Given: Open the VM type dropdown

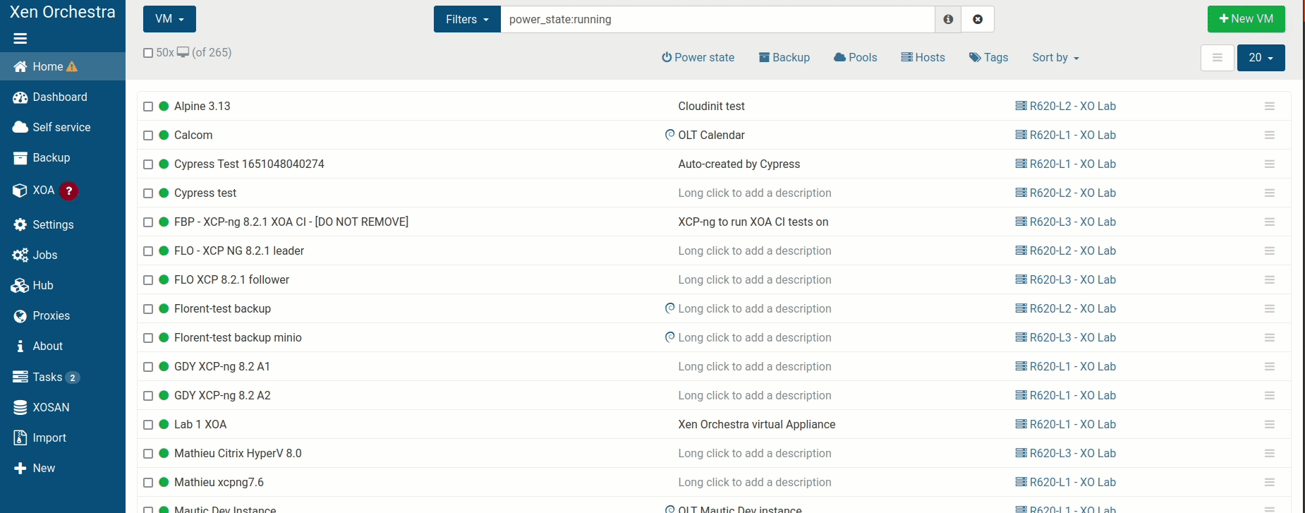Looking at the screenshot, I should coord(169,19).
